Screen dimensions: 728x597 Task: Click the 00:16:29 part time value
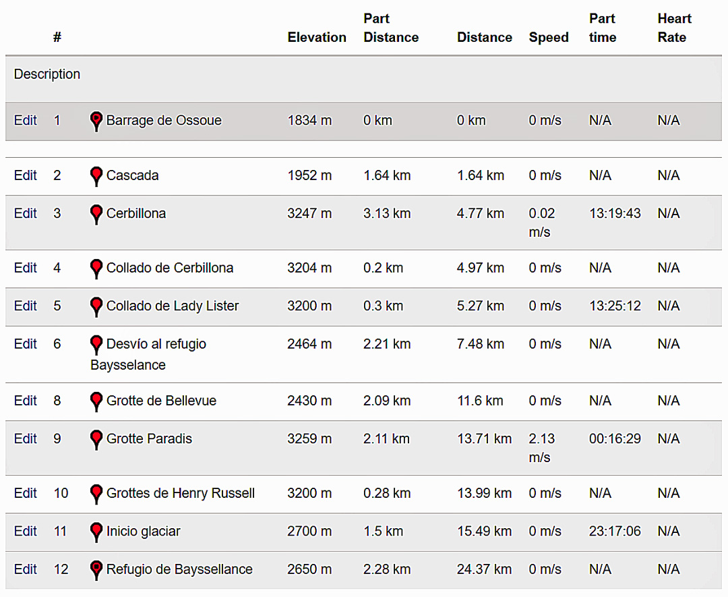point(615,438)
